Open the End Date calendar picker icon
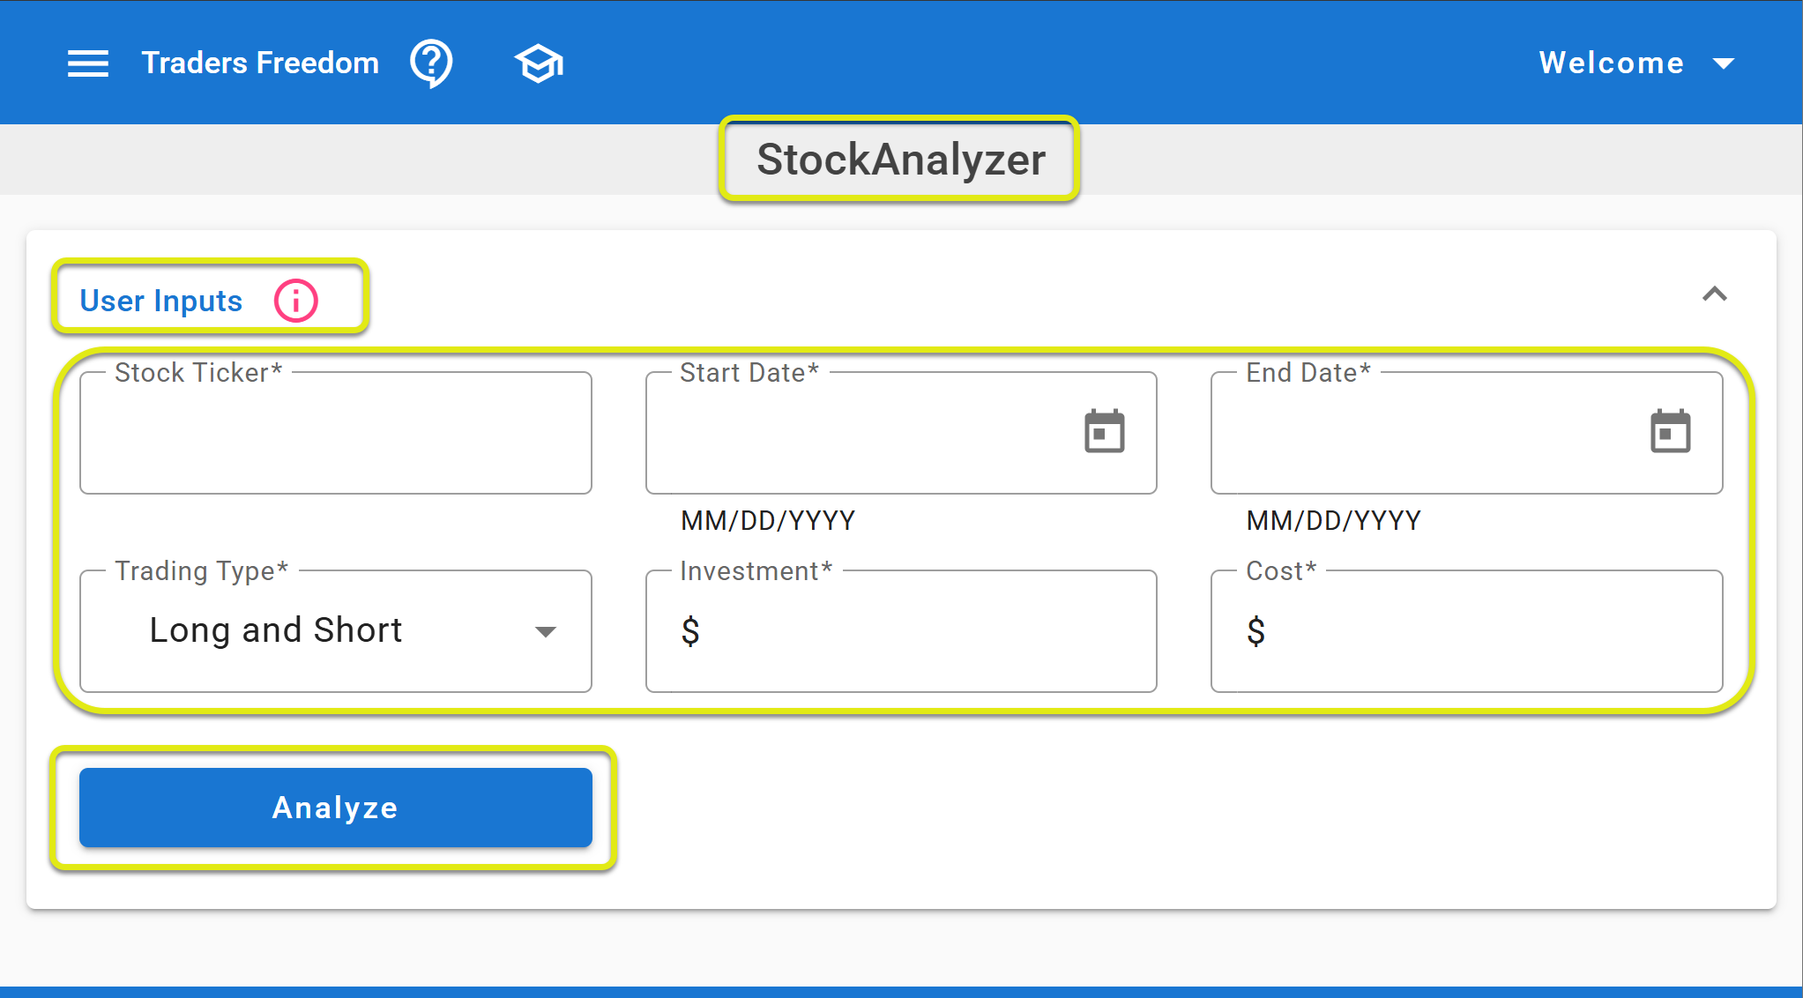 pyautogui.click(x=1670, y=432)
